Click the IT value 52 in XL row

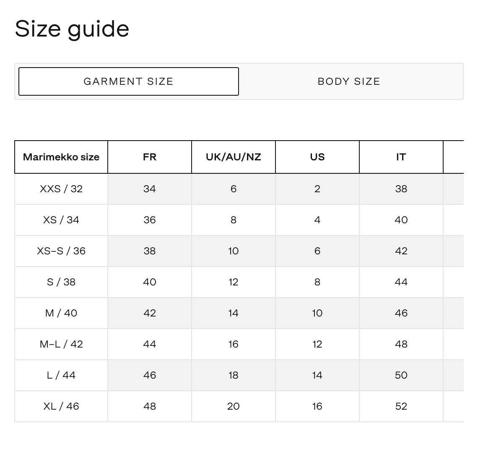[x=401, y=406]
